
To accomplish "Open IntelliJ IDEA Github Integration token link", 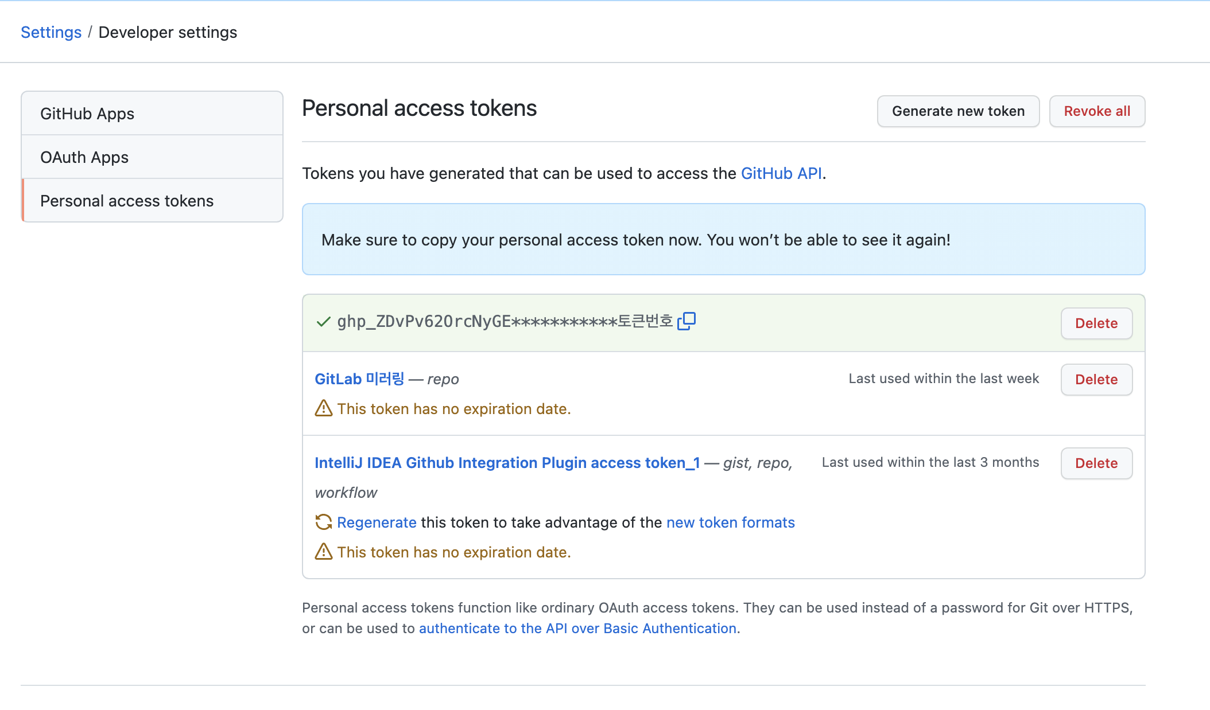I will tap(507, 463).
